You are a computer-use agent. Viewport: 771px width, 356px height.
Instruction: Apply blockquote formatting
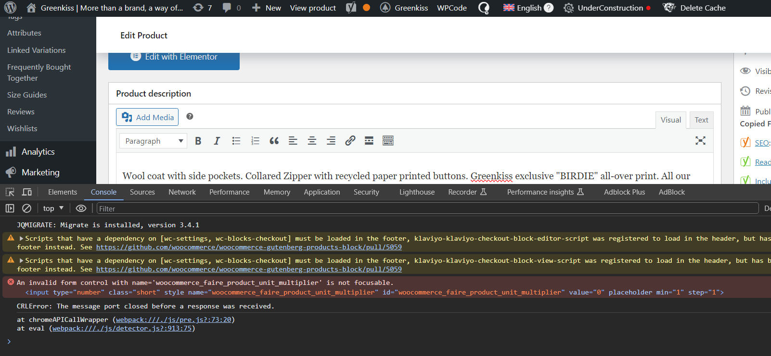[x=274, y=141]
